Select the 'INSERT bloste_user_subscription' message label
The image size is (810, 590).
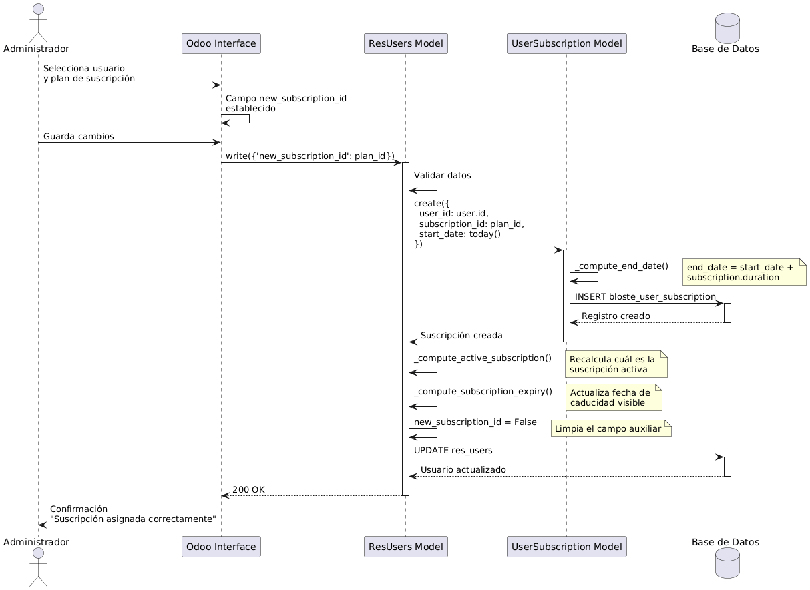click(x=645, y=296)
